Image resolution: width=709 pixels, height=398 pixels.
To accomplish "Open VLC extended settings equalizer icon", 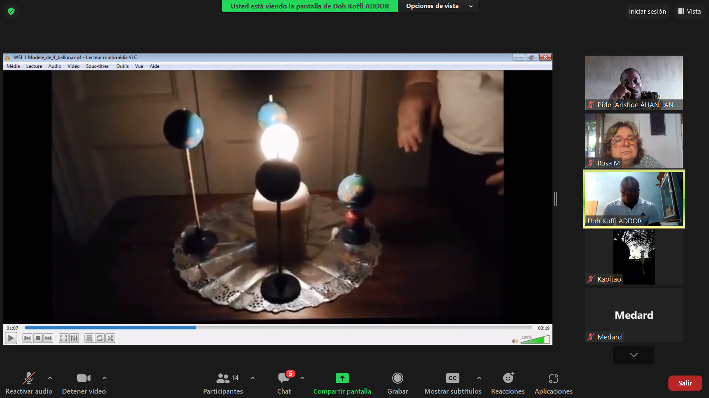I will coord(74,338).
